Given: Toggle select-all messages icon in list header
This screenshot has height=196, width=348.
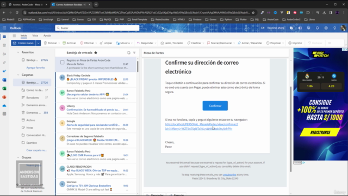Looking at the screenshot, I should point(129,53).
